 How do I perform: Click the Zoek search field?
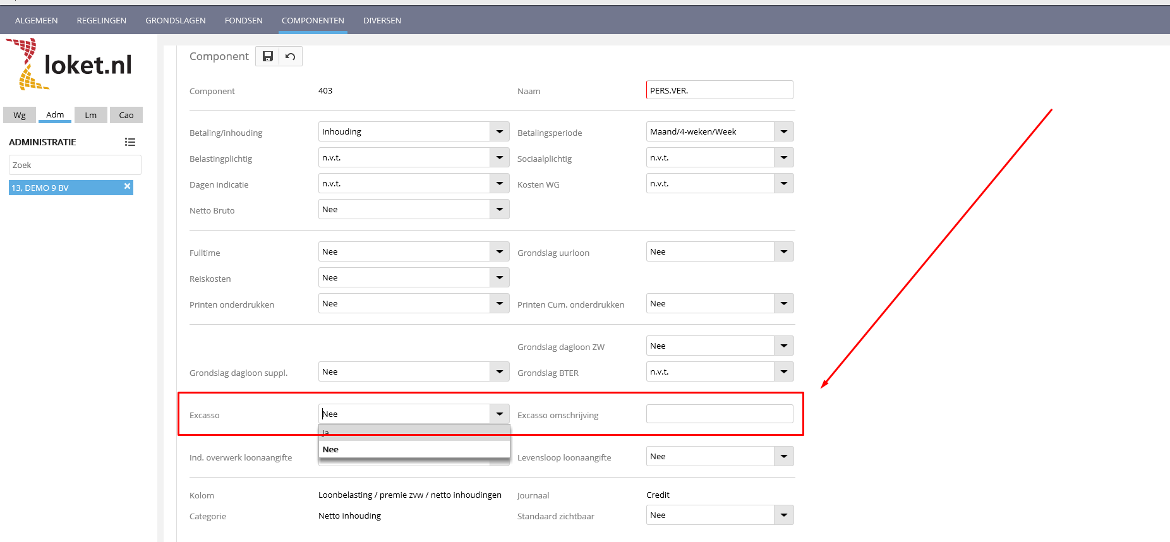pyautogui.click(x=75, y=165)
